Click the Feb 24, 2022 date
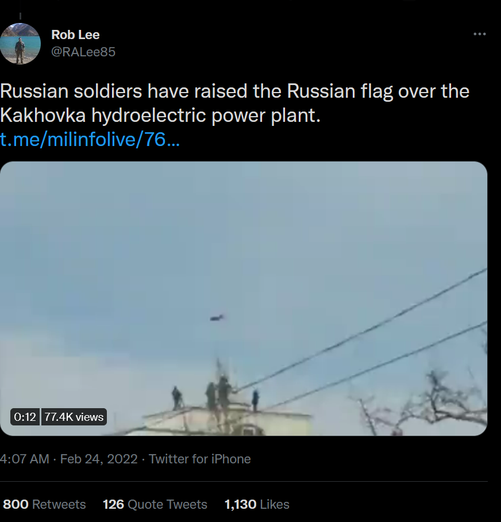The height and width of the screenshot is (522, 501). pos(99,459)
